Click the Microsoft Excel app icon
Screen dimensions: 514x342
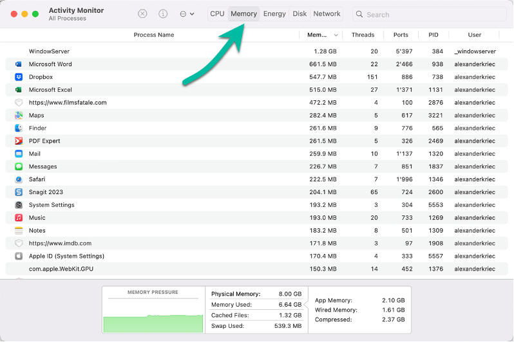point(19,89)
